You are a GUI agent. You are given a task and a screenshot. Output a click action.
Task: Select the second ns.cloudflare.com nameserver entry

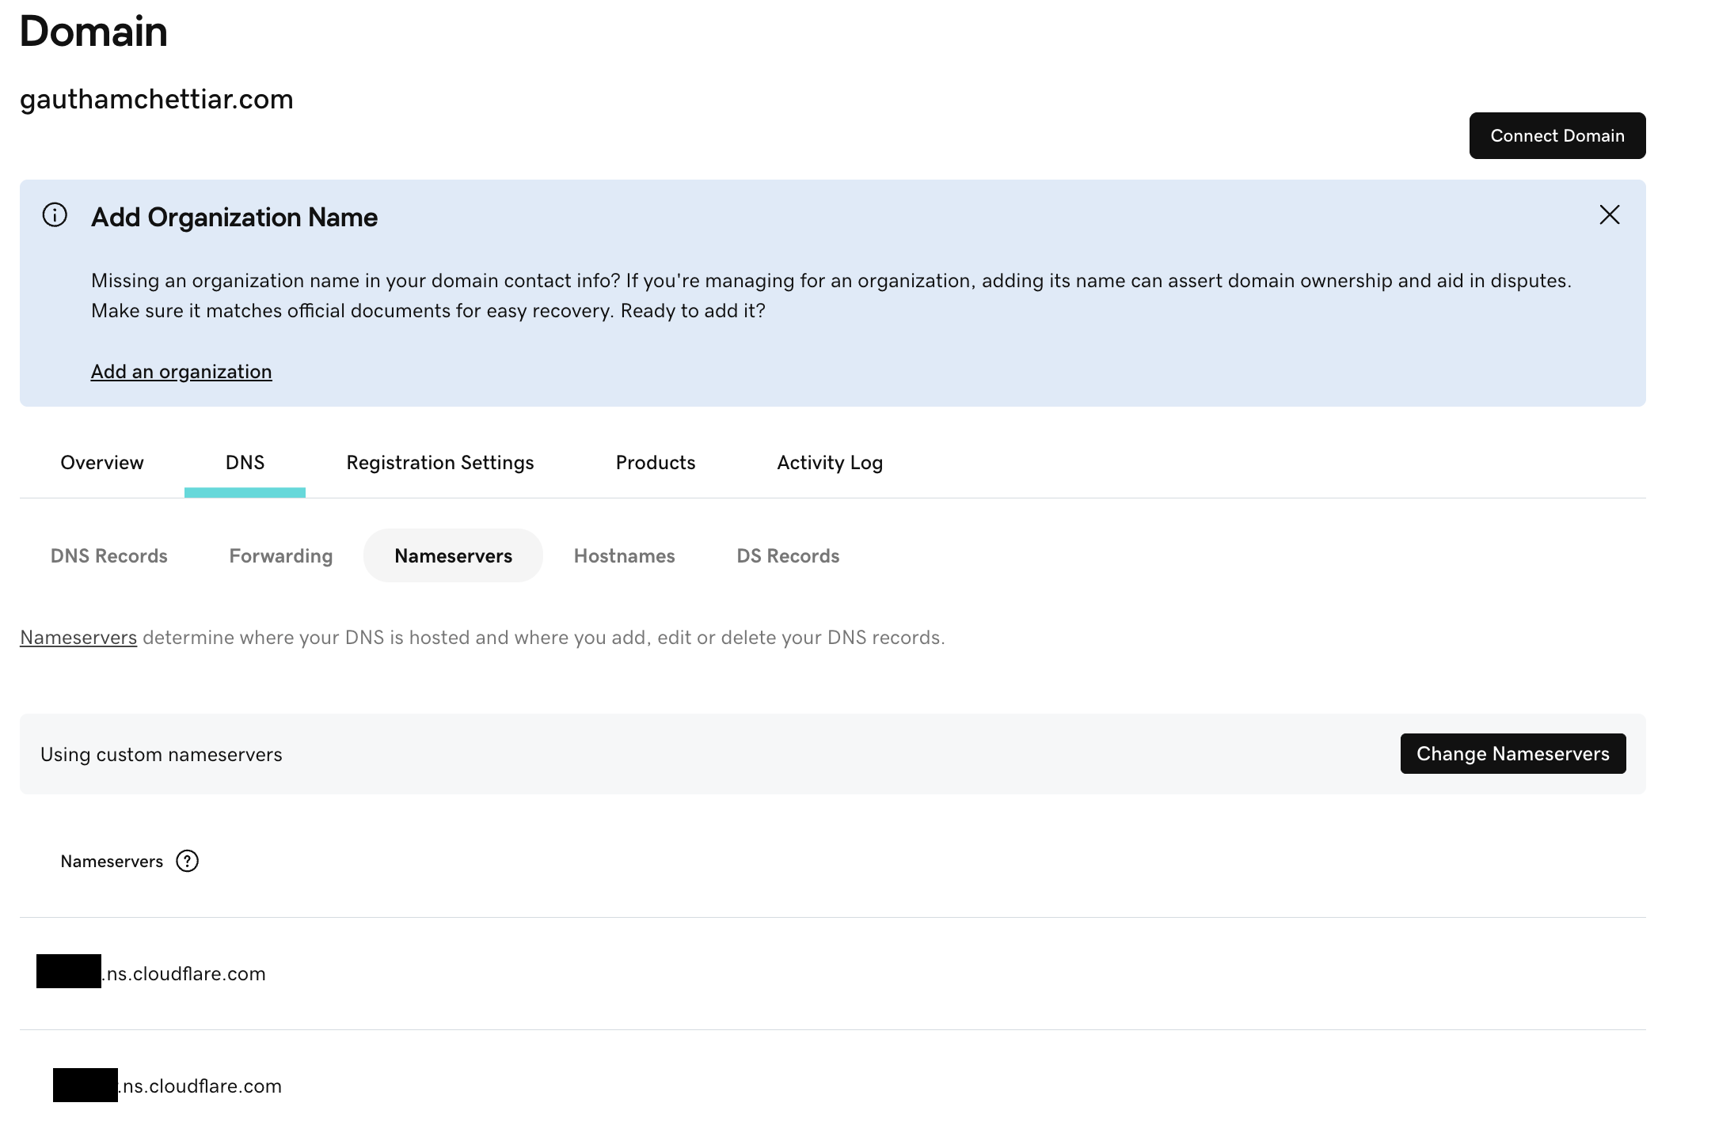point(166,1086)
